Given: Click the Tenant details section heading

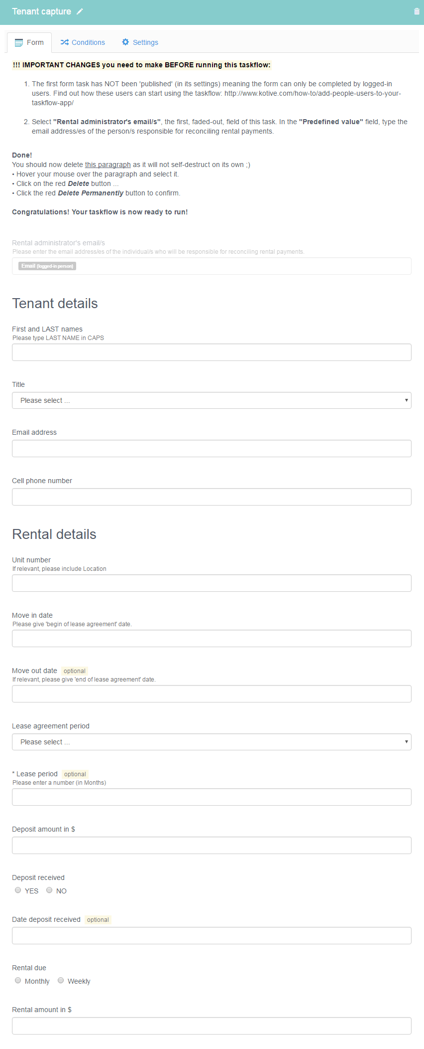Looking at the screenshot, I should click(55, 304).
